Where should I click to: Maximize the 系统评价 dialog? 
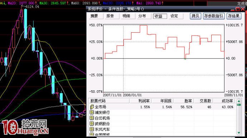click(237, 9)
